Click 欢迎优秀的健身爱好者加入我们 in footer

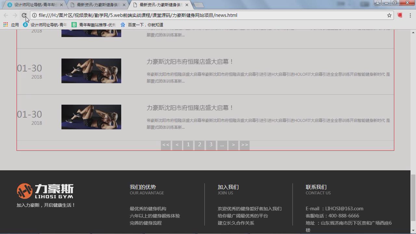pyautogui.click(x=250, y=209)
